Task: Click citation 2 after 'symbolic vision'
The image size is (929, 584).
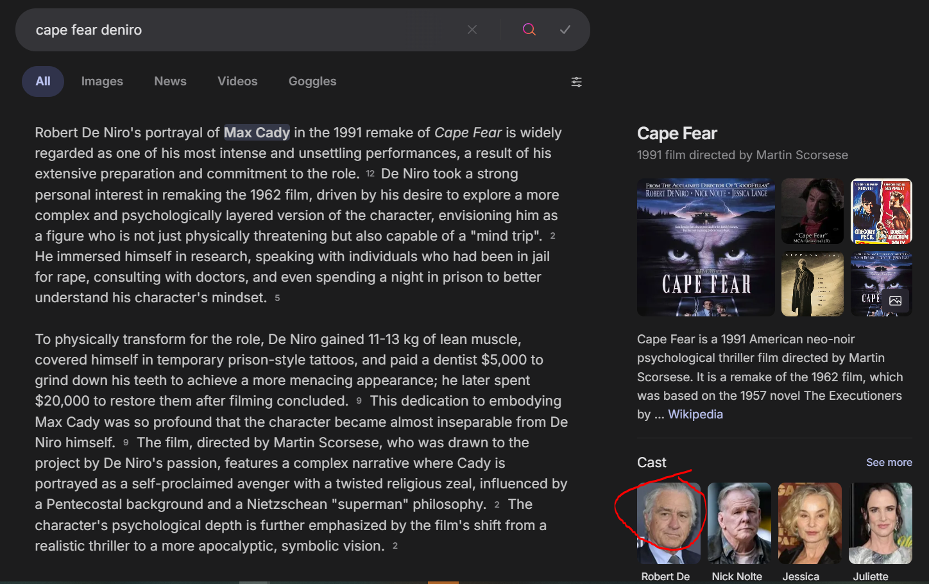Action: click(395, 546)
